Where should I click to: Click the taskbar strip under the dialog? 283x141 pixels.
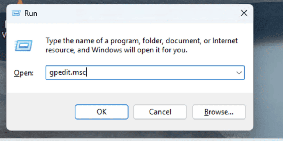coord(141,139)
